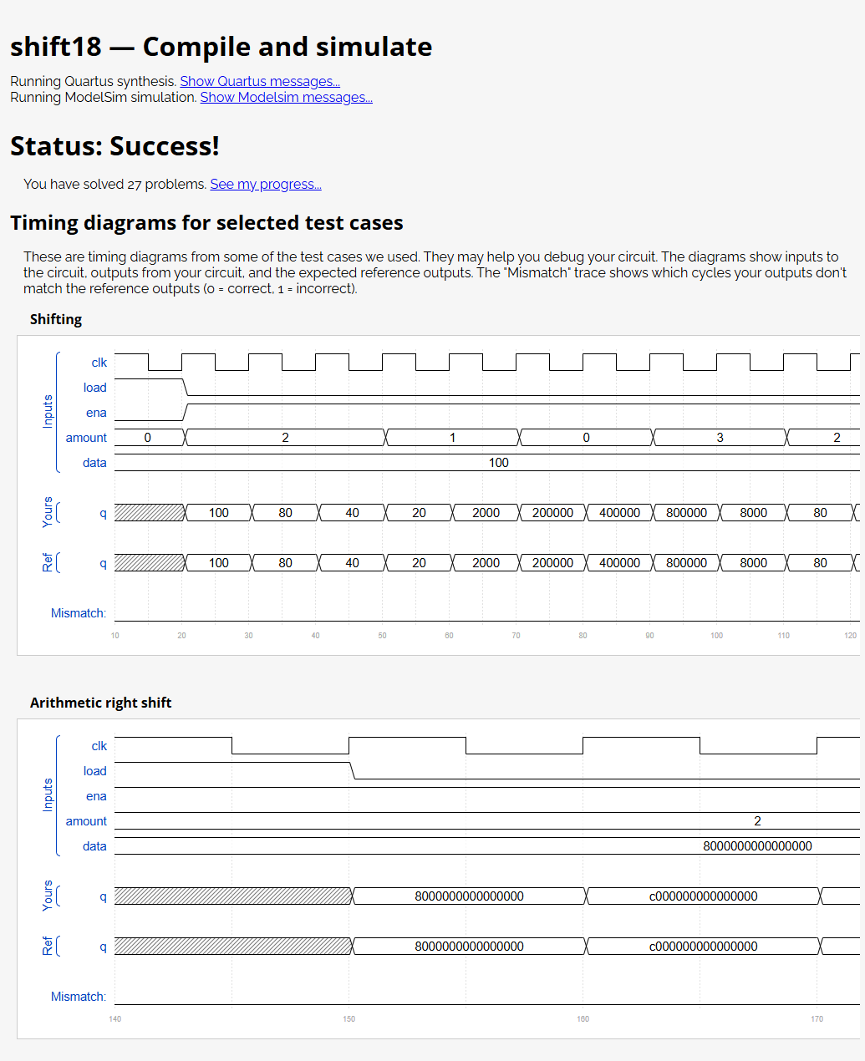Open the Show Modelsim messages link
The height and width of the screenshot is (1061, 865).
[x=287, y=97]
